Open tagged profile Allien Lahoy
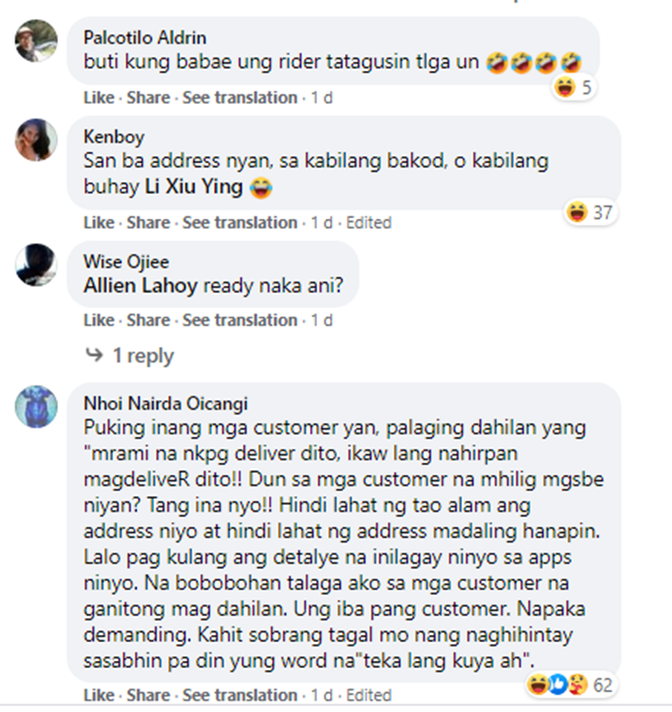 pos(141,286)
